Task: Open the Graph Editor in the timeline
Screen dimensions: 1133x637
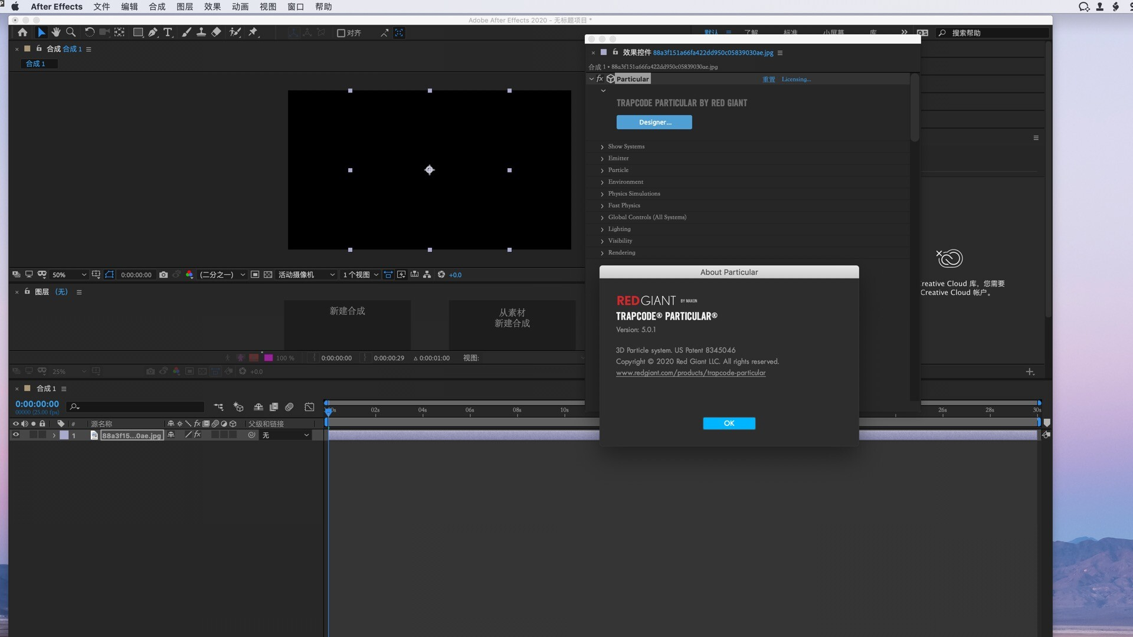Action: click(x=309, y=407)
